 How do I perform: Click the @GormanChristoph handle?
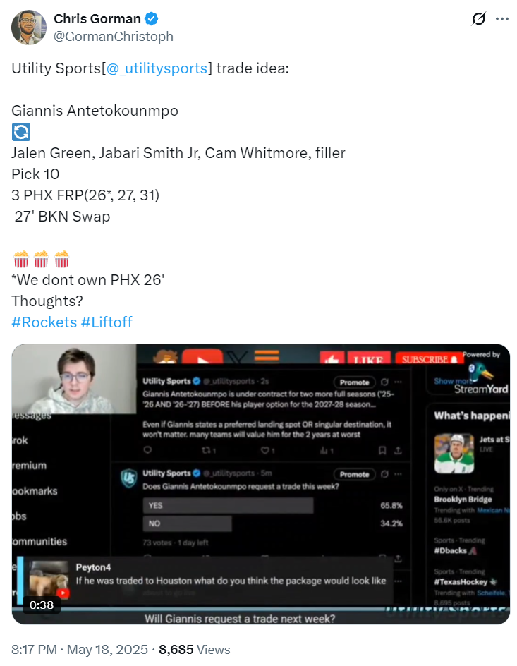114,37
